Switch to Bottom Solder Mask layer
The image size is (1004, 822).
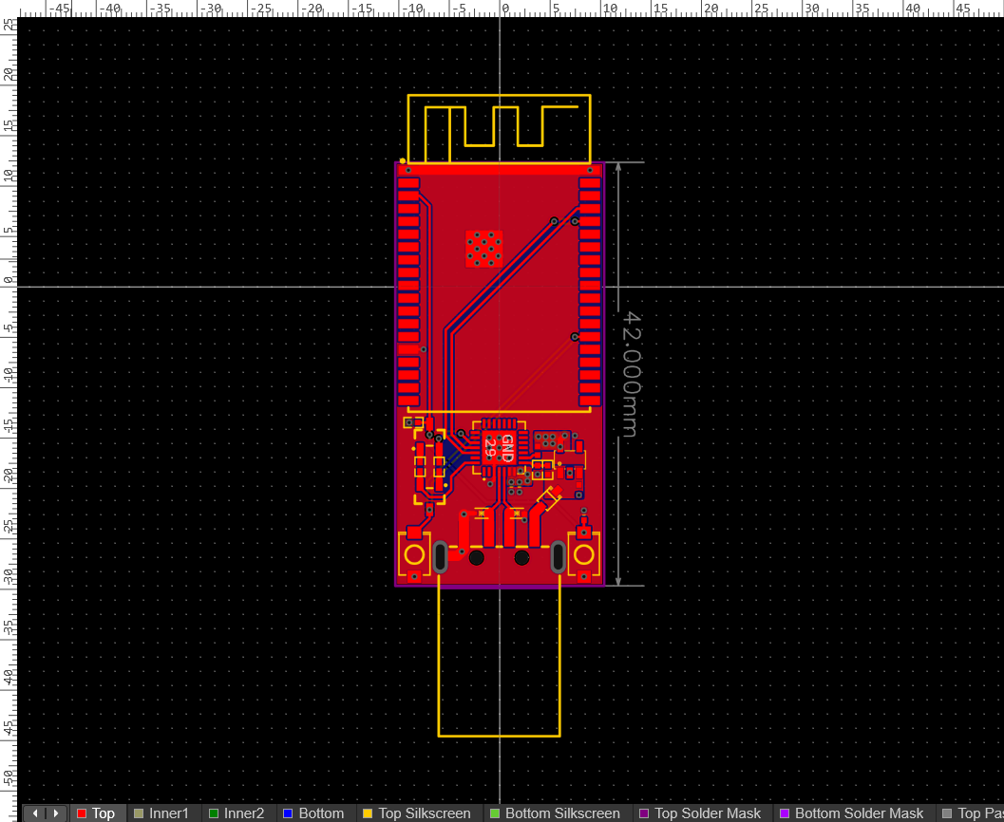[x=858, y=813]
